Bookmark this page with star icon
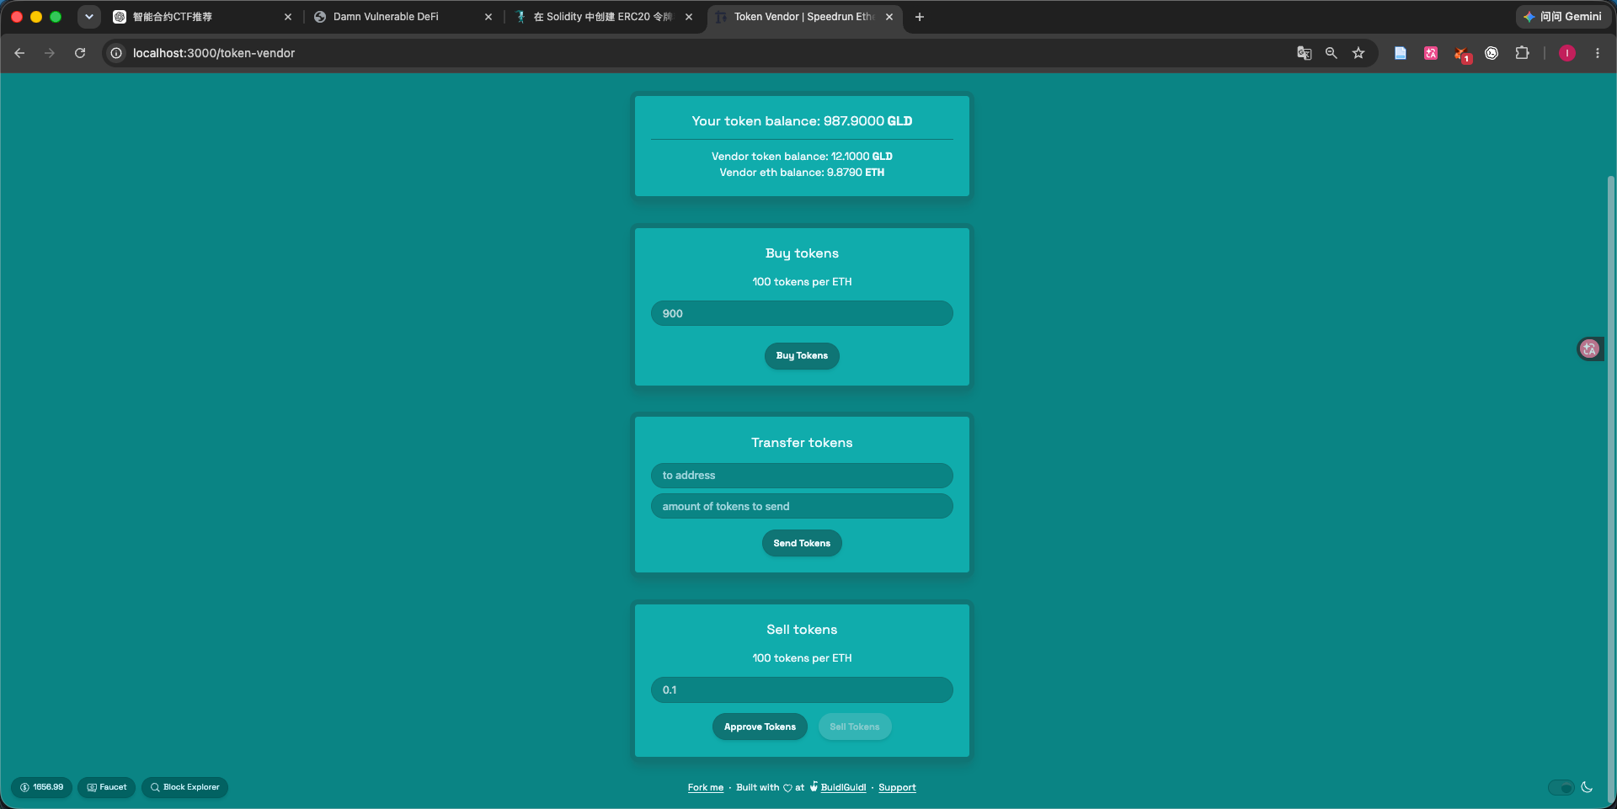 (1358, 53)
